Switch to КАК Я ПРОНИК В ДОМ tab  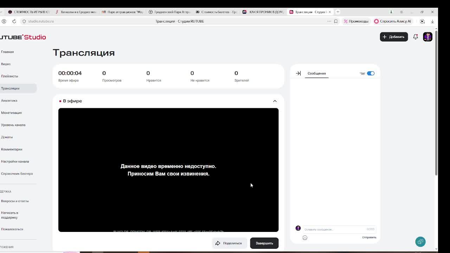click(x=263, y=12)
